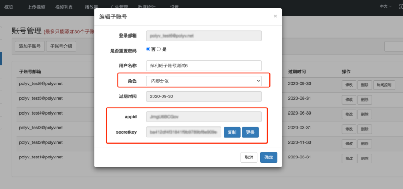Confirm changes with 确定 button
Image resolution: width=403 pixels, height=189 pixels.
click(x=268, y=157)
